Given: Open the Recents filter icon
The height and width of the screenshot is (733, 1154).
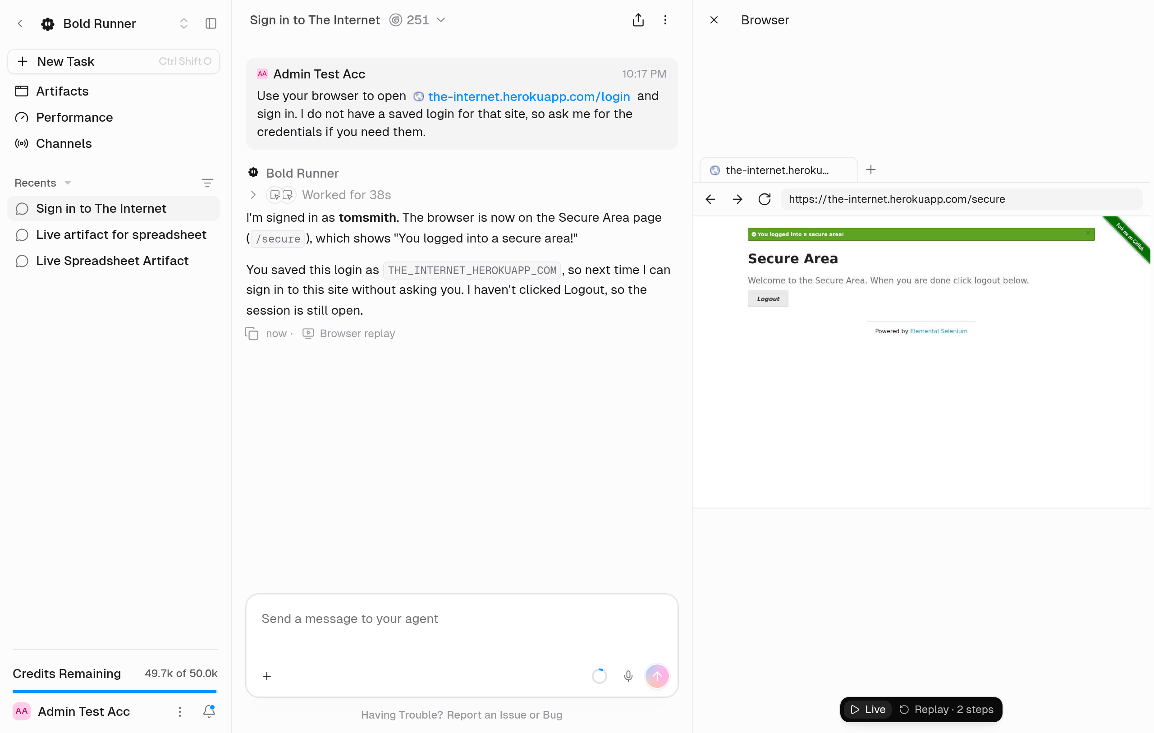Looking at the screenshot, I should tap(207, 183).
